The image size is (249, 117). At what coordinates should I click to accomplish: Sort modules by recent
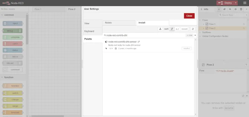click(184, 29)
